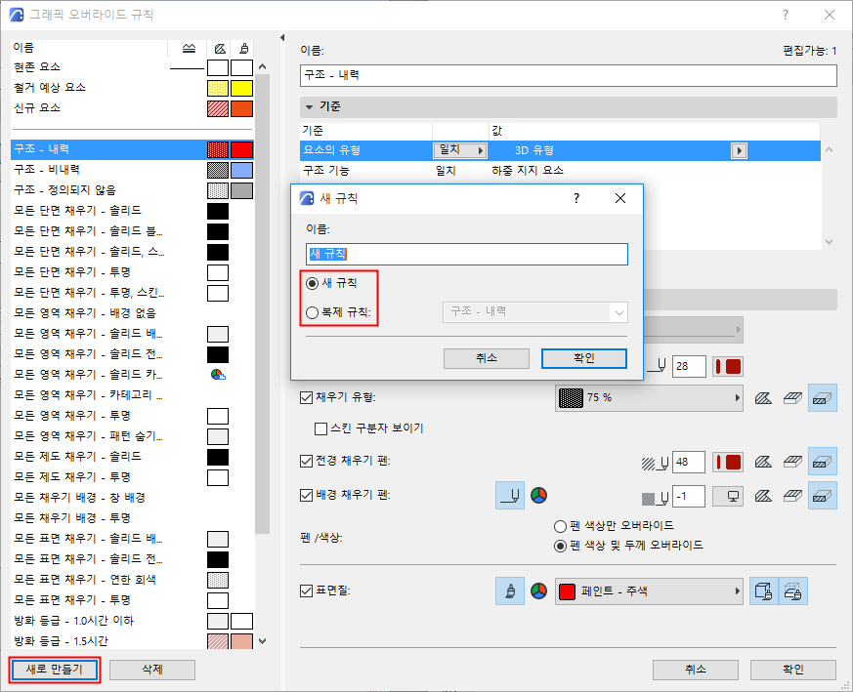
Task: Open value arrow for 3D 유형 criterion
Action: tap(739, 150)
